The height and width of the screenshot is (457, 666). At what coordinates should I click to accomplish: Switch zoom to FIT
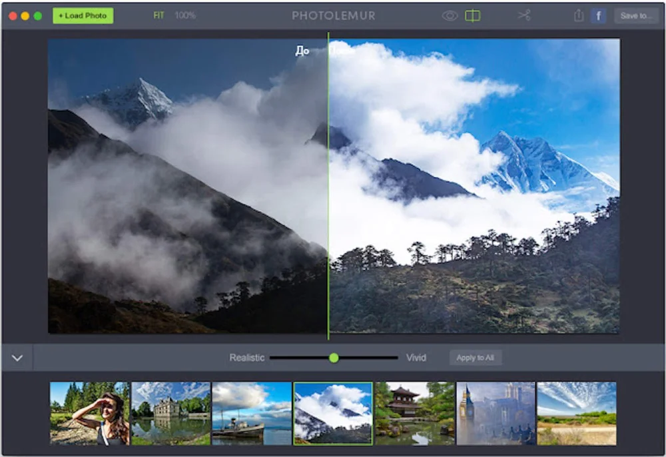tap(159, 16)
